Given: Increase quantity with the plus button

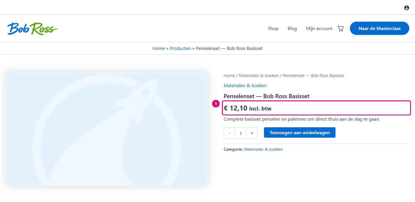Looking at the screenshot, I should pos(252,133).
